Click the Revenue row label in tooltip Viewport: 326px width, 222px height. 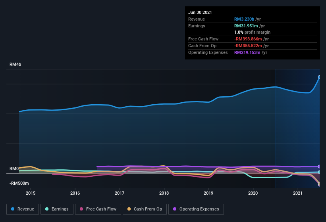[197, 19]
